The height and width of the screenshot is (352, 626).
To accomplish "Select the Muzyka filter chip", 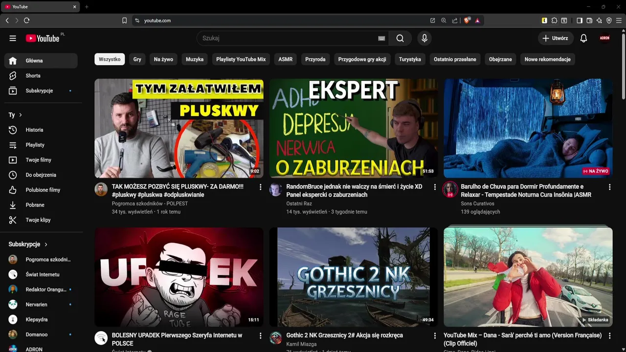I will pos(195,59).
